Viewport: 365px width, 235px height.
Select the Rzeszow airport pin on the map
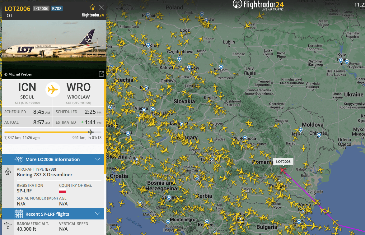[x=221, y=67]
